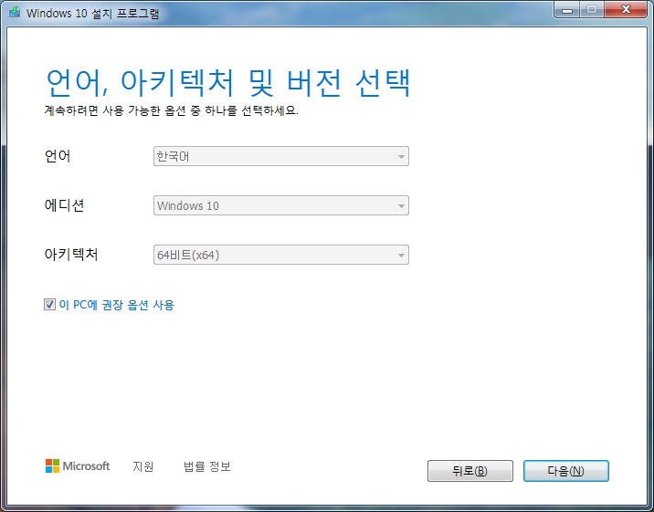Open the 에디션 dropdown showing Windows 10
Viewport: 654px width, 512px height.
click(x=281, y=205)
